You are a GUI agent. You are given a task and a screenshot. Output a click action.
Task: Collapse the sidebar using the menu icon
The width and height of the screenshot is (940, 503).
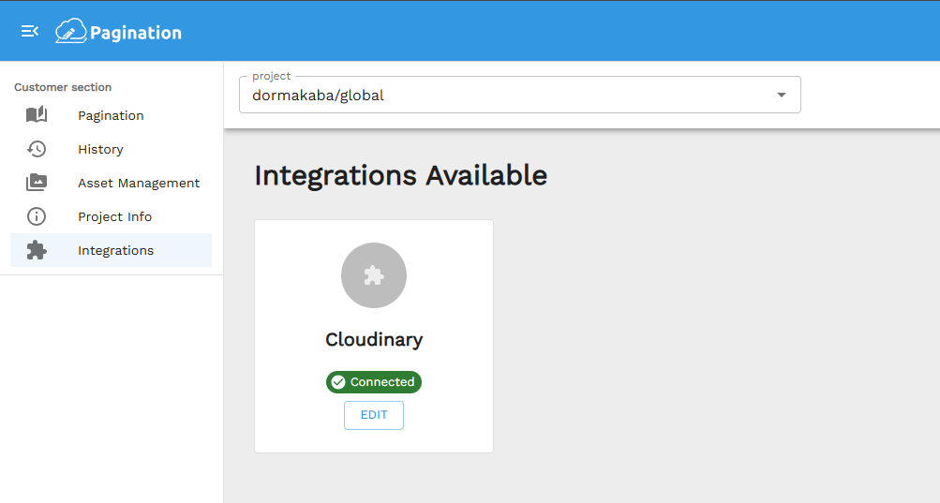[29, 32]
